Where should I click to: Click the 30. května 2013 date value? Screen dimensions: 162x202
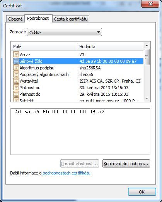[x=104, y=88]
